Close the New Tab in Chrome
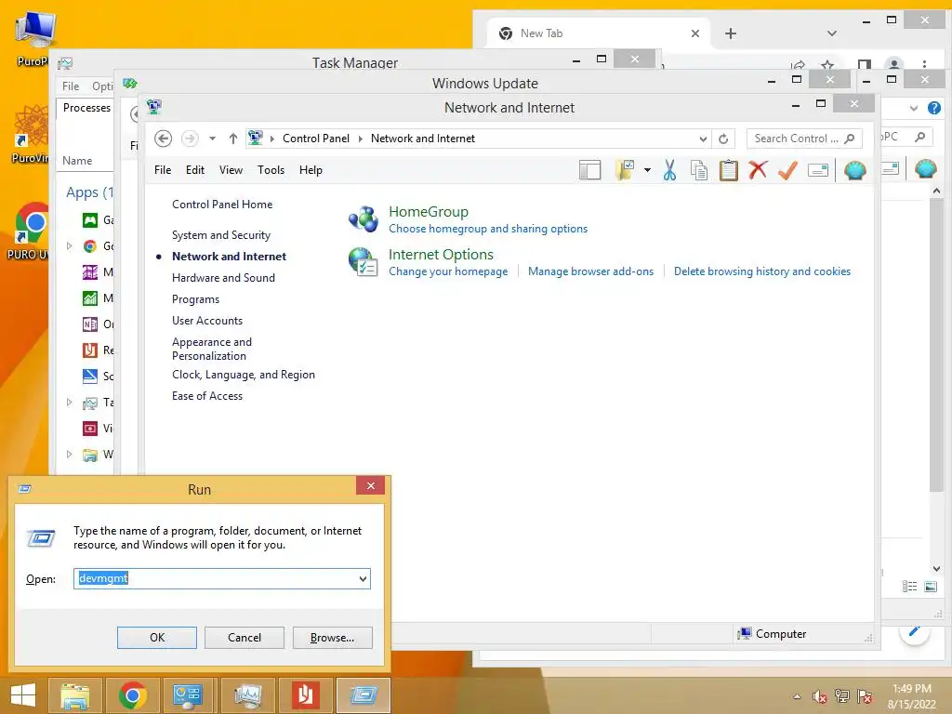Screen dimensions: 952x714 tap(695, 33)
